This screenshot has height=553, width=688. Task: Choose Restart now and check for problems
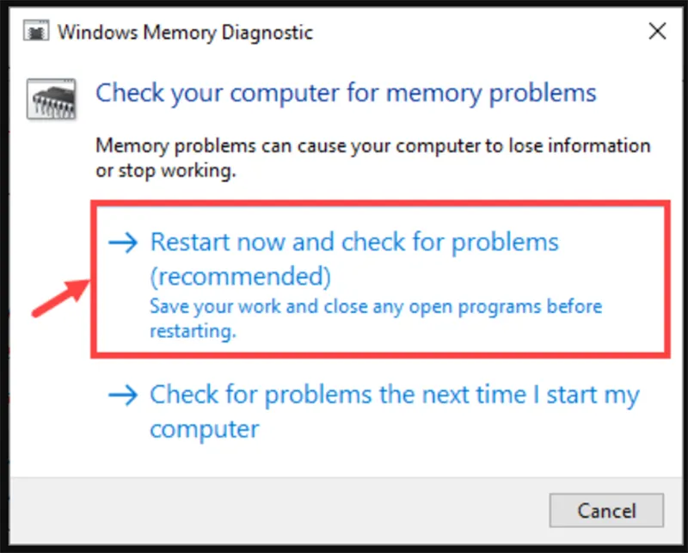coord(354,243)
